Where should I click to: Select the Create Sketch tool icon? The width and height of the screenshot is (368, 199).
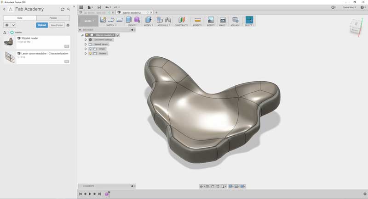coord(103,20)
